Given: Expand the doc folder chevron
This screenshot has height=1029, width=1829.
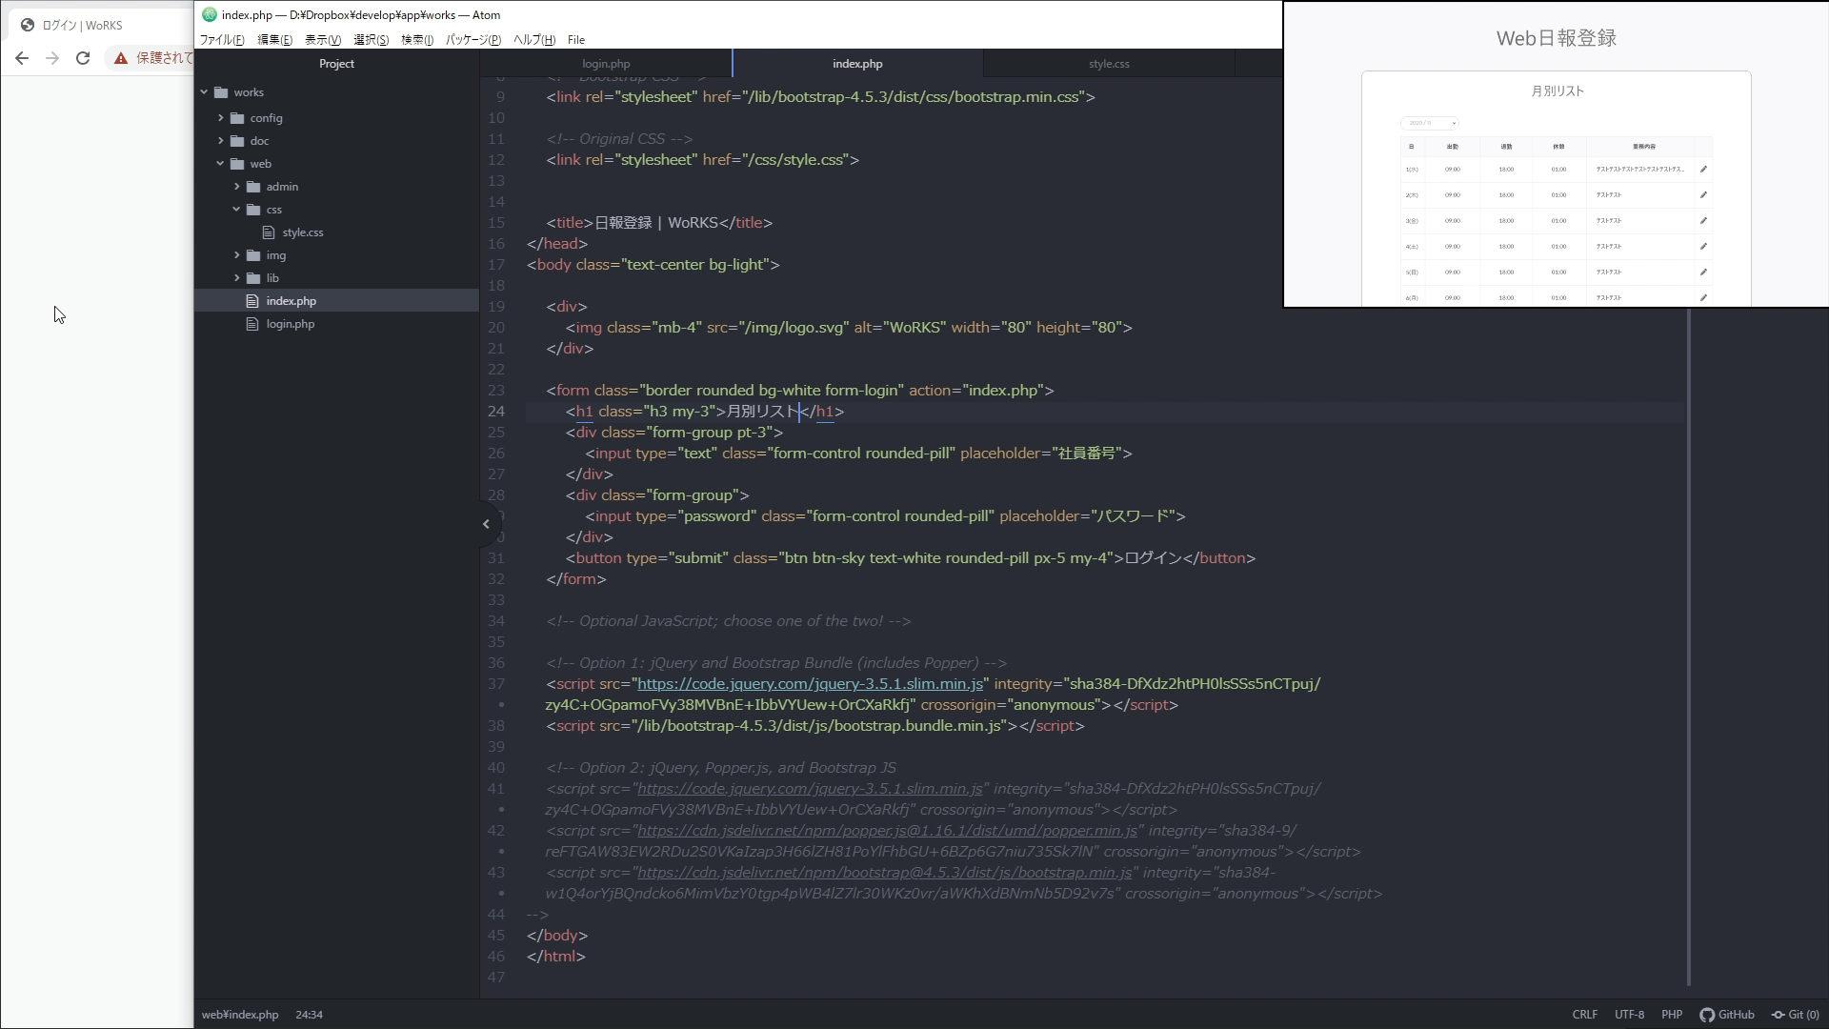Looking at the screenshot, I should [x=221, y=141].
